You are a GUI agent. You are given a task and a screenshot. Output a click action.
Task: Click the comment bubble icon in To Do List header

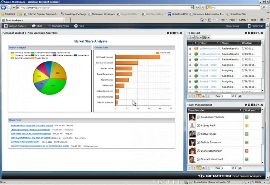[246, 33]
